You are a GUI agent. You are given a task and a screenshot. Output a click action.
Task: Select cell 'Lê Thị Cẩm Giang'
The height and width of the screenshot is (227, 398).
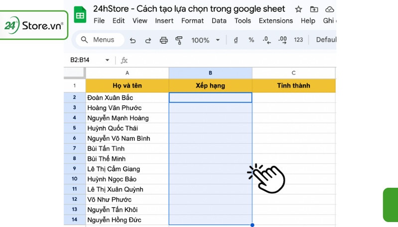(x=127, y=169)
